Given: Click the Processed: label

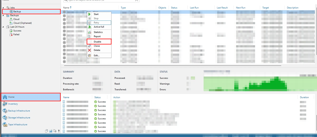Looking at the screenshot, I should click(x=120, y=78).
